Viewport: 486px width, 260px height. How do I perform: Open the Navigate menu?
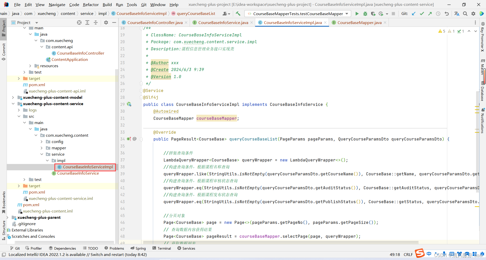pyautogui.click(x=57, y=5)
